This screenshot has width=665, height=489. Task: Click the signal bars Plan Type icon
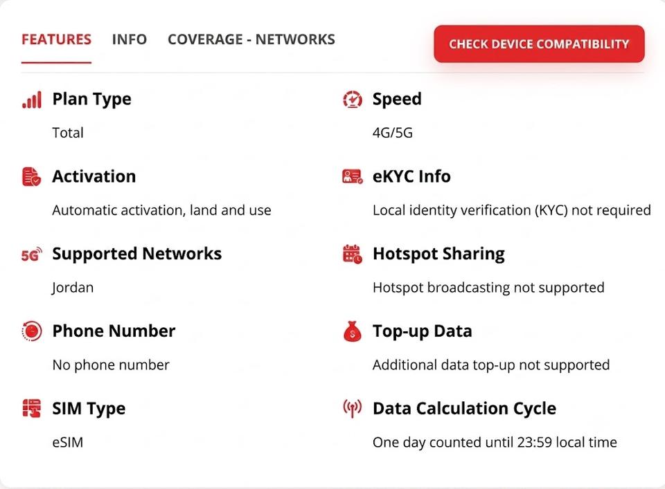32,100
